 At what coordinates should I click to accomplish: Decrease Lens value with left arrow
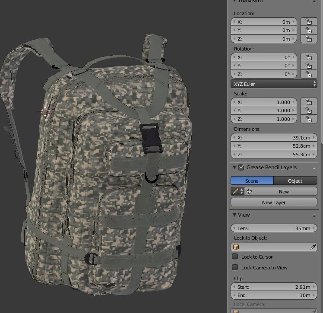tap(234, 228)
